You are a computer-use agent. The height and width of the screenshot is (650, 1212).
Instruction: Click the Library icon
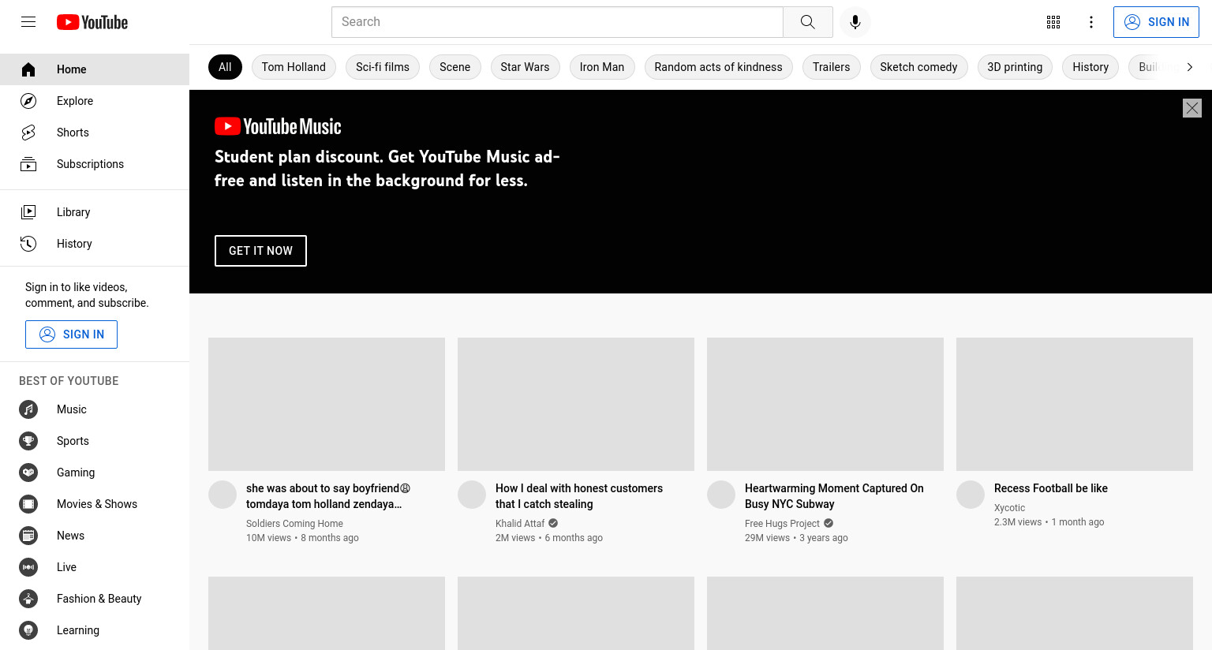28,212
